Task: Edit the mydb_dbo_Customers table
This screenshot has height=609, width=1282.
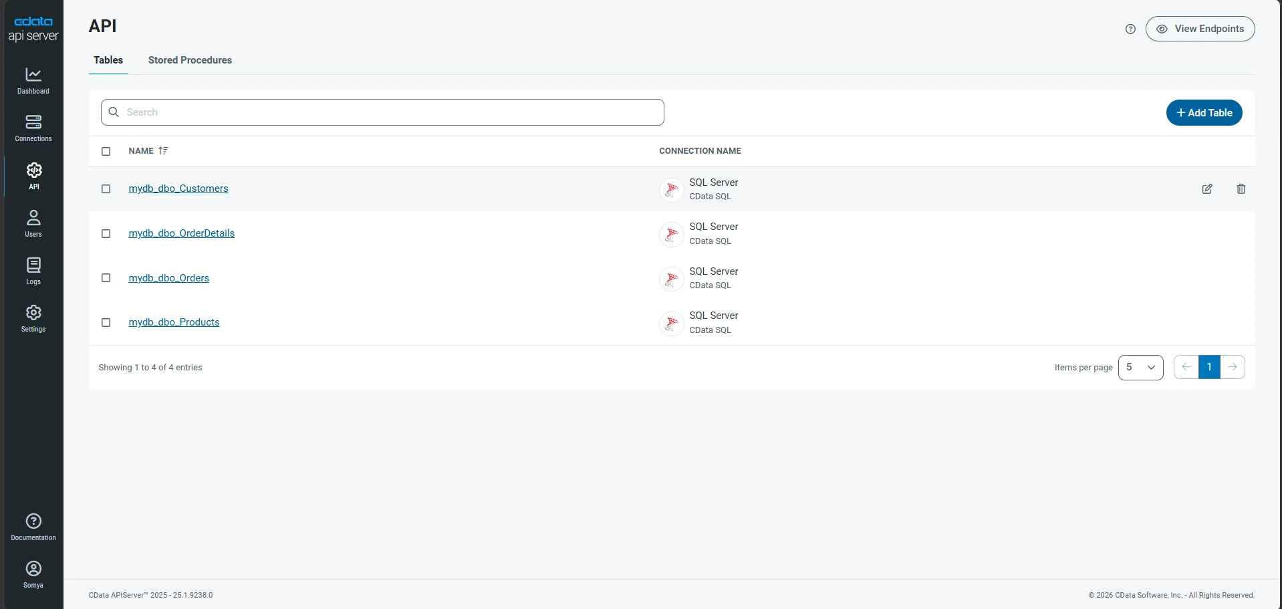Action: [x=1207, y=189]
